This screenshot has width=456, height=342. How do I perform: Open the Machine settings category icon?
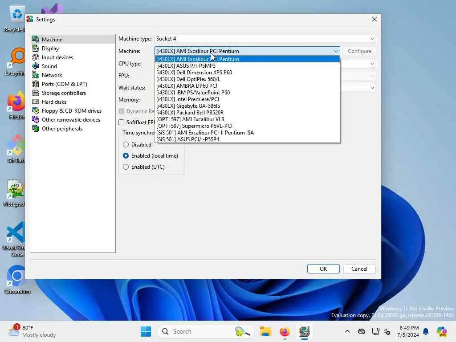pos(36,39)
